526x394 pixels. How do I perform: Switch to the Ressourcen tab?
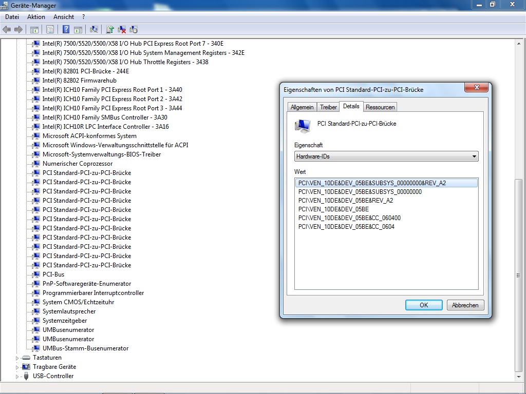click(380, 107)
